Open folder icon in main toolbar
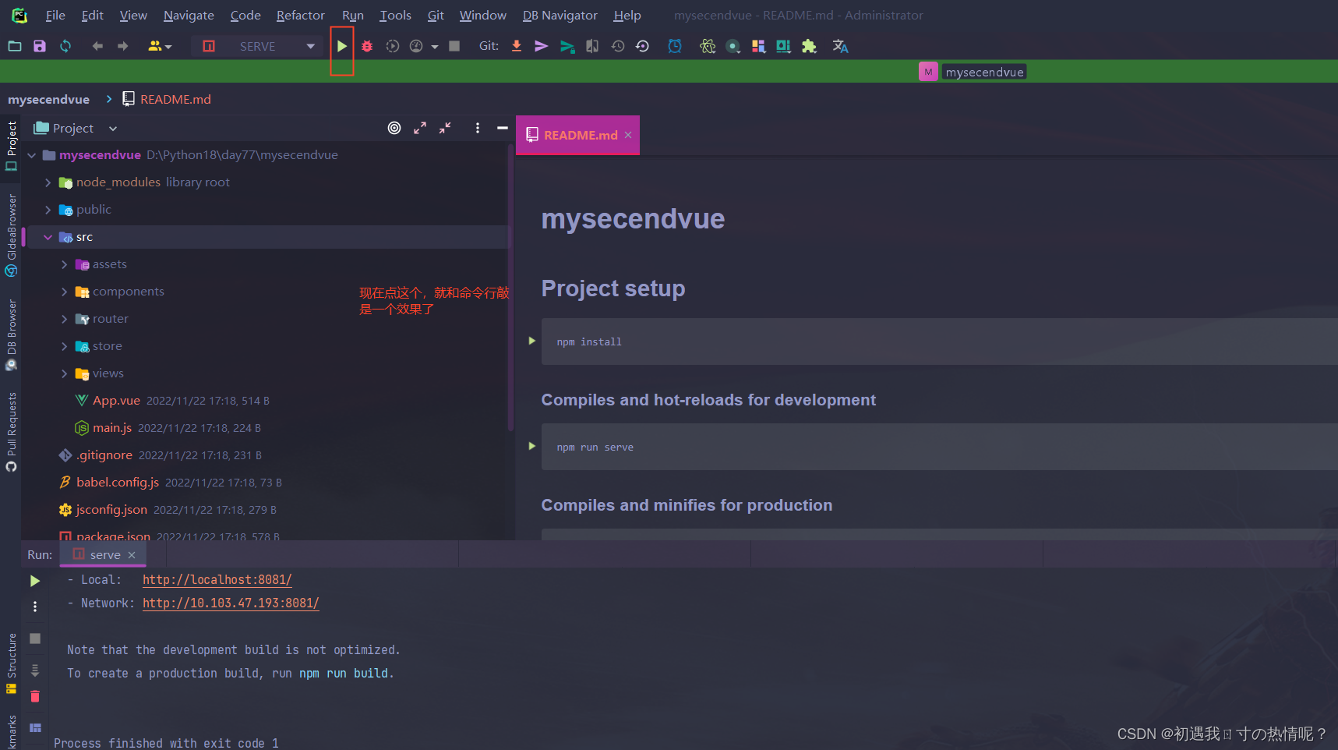This screenshot has height=750, width=1338. pyautogui.click(x=15, y=47)
